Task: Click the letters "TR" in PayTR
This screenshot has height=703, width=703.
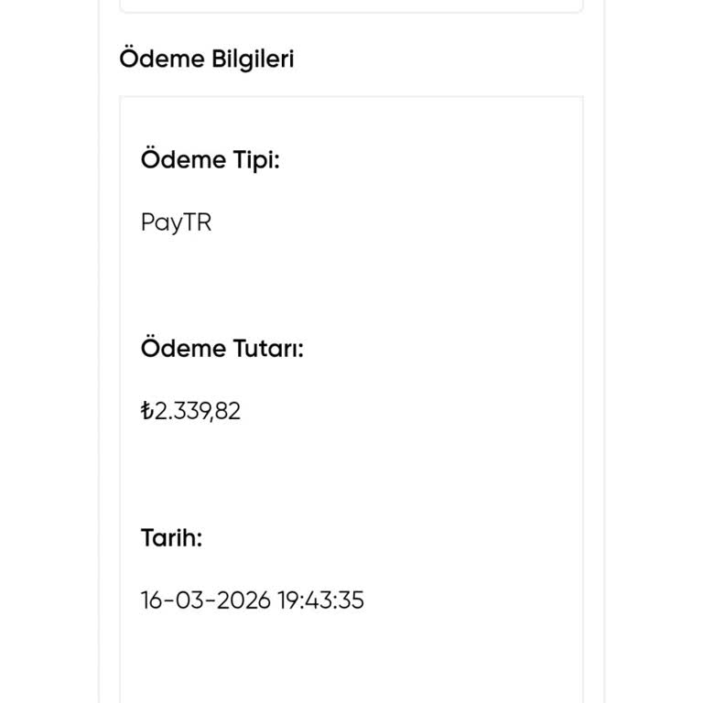Action: [198, 222]
